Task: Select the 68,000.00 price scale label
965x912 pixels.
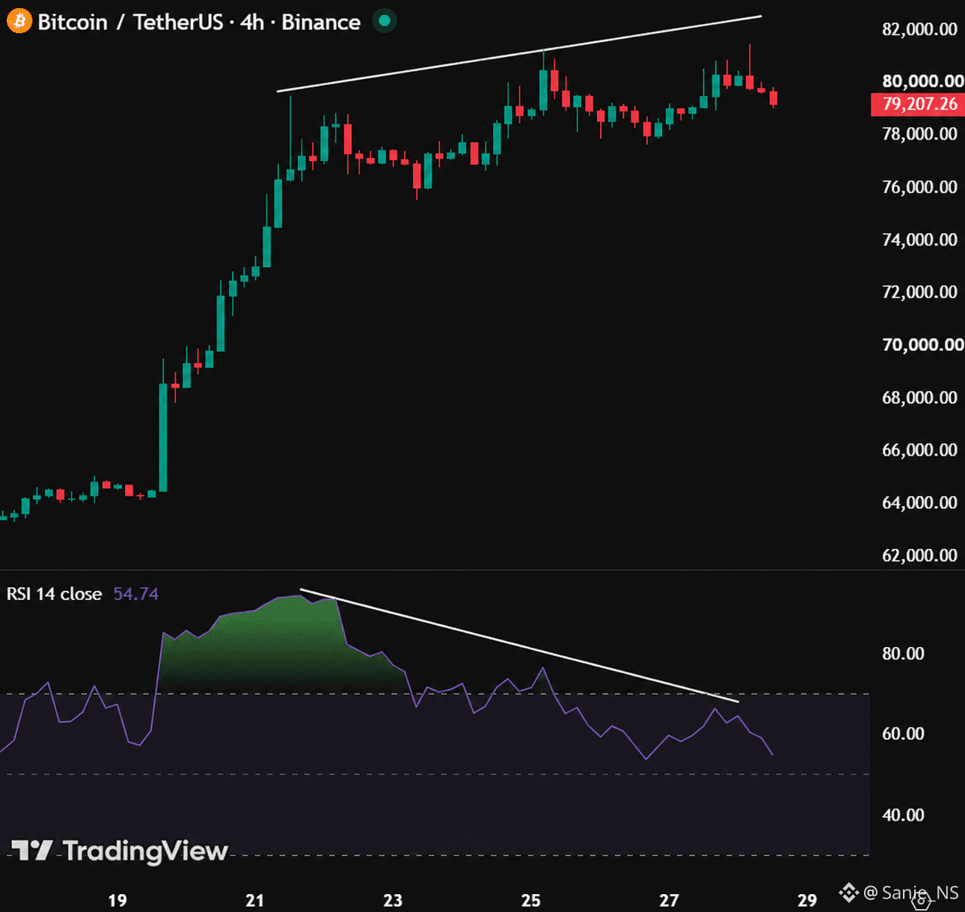Action: (x=919, y=397)
